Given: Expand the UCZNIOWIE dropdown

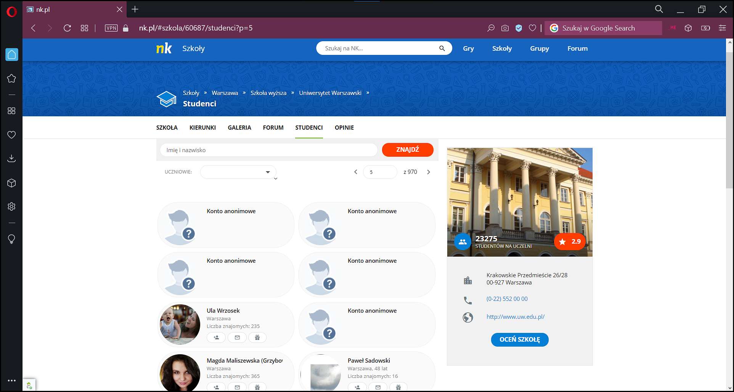Looking at the screenshot, I should [x=238, y=172].
